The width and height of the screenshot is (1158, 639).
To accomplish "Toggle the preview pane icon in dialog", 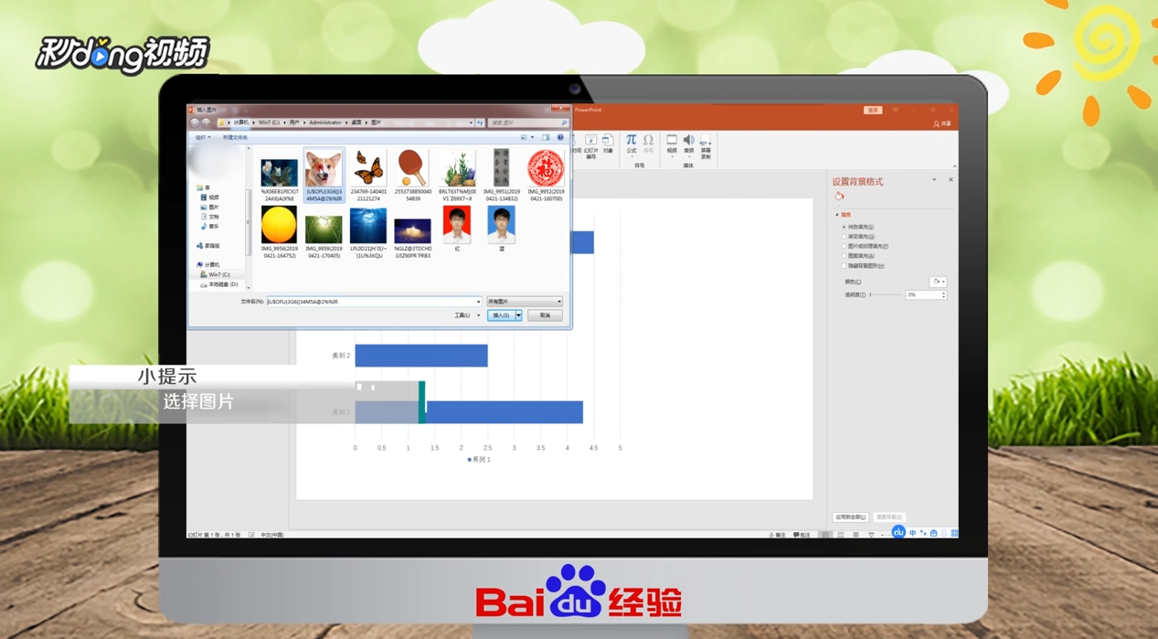I will (547, 137).
